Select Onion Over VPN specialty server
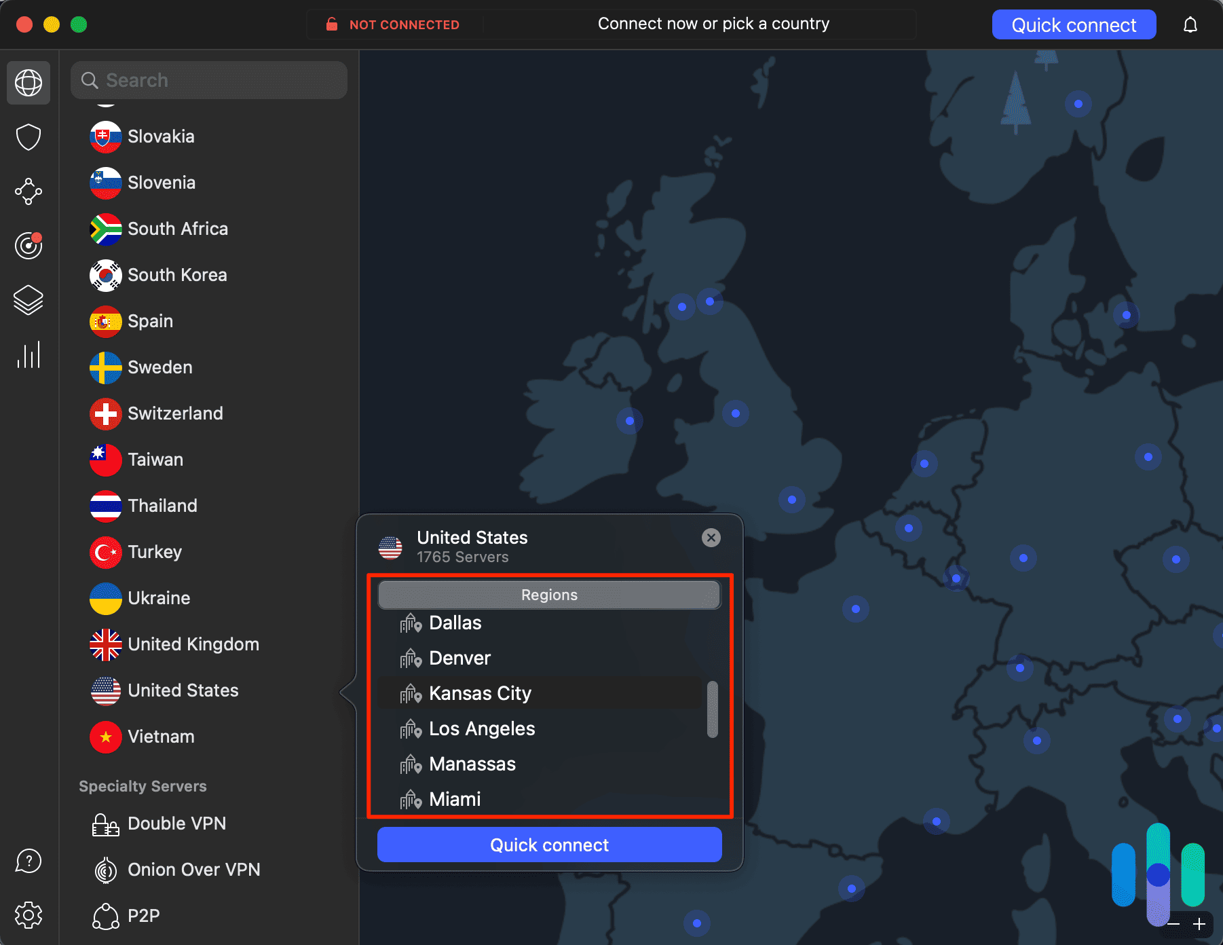The height and width of the screenshot is (945, 1223). [193, 870]
